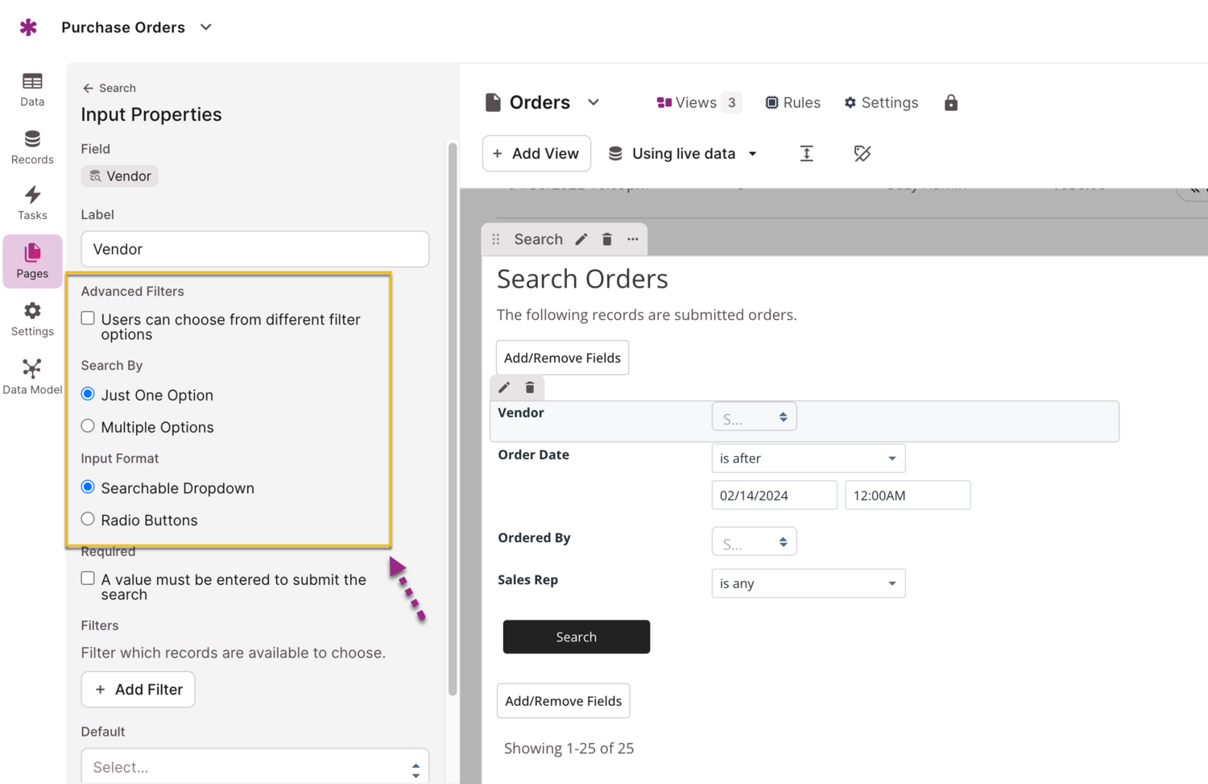The height and width of the screenshot is (784, 1208).
Task: Switch to the Rules tab
Action: tap(792, 102)
